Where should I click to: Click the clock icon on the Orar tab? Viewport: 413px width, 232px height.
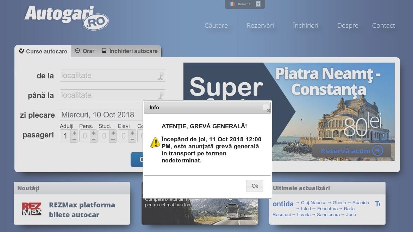click(x=77, y=51)
